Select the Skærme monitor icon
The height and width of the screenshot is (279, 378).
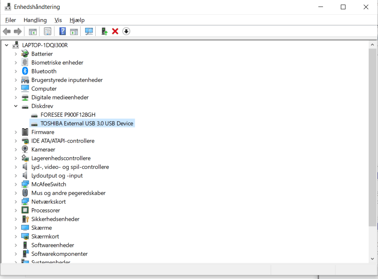pyautogui.click(x=25, y=228)
